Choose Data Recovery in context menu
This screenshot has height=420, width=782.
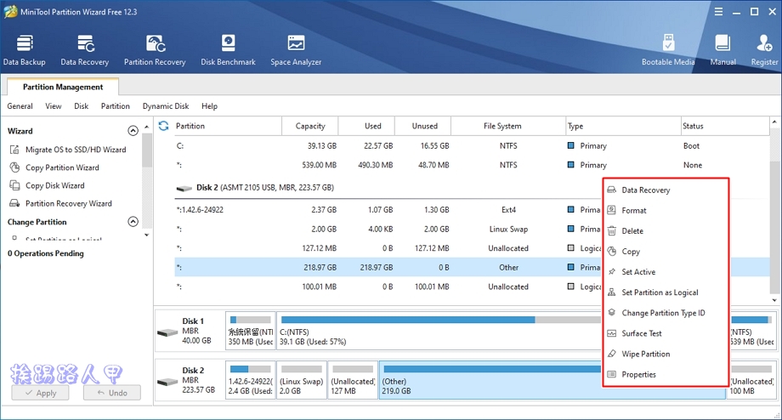click(x=666, y=190)
